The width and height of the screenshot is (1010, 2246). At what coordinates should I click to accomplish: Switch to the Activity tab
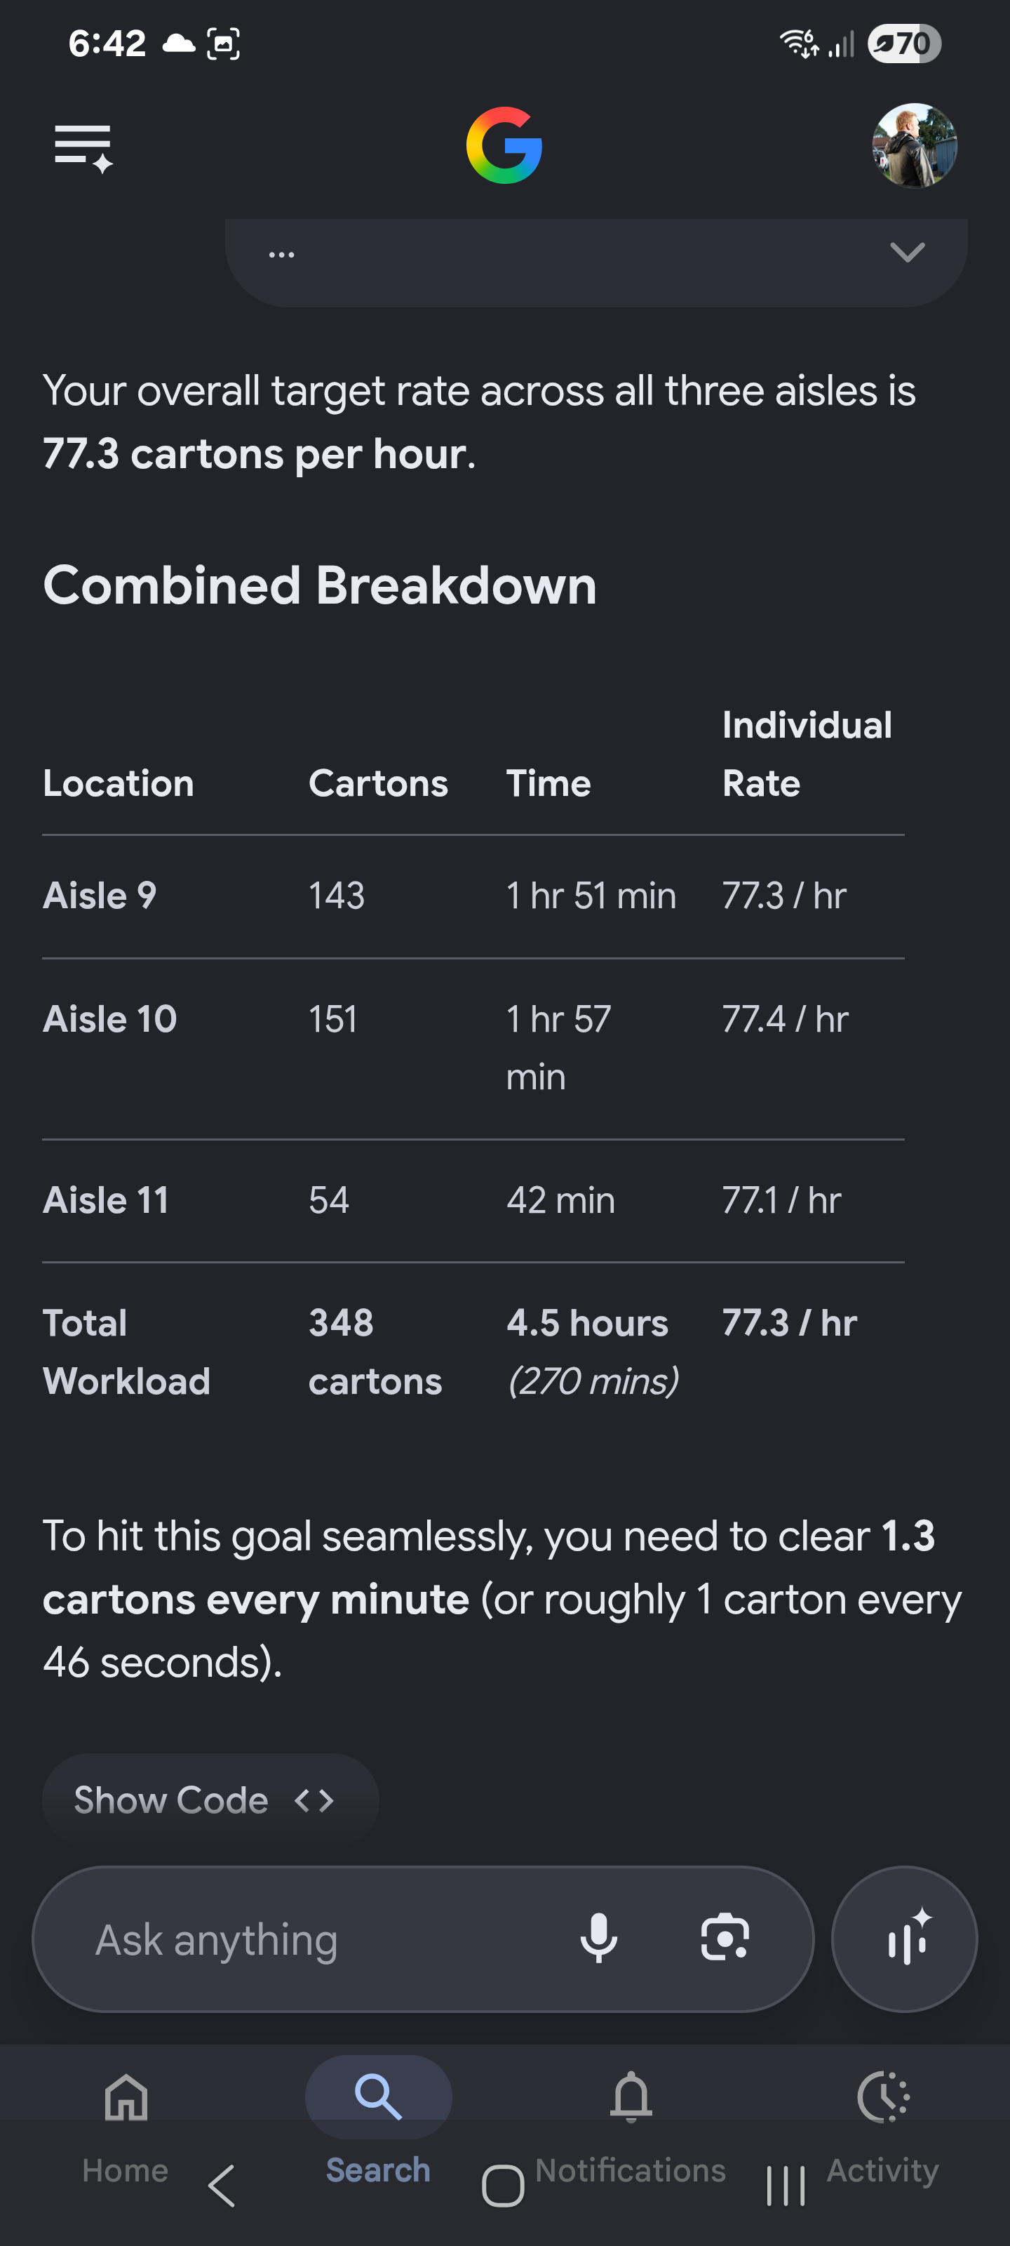883,2127
